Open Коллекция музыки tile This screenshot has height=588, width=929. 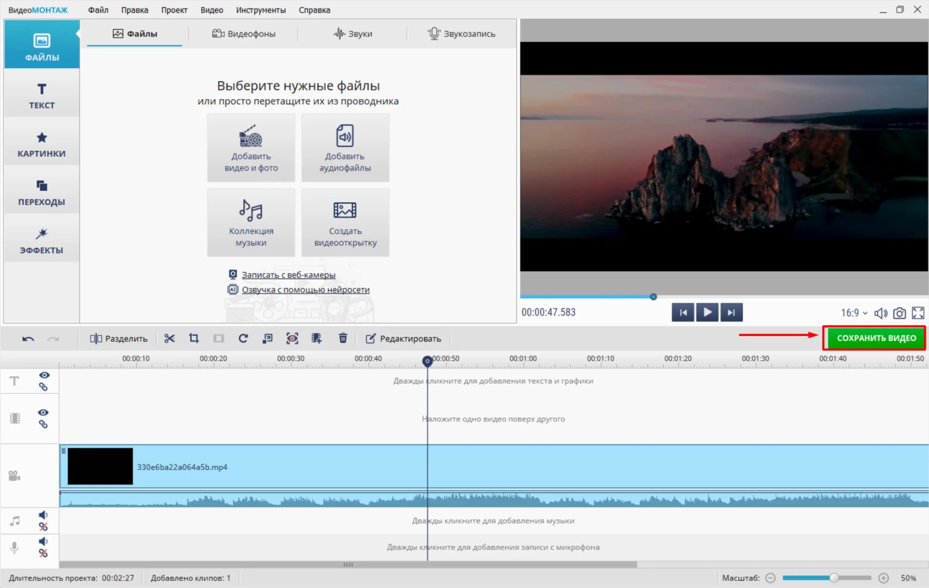[x=251, y=222]
